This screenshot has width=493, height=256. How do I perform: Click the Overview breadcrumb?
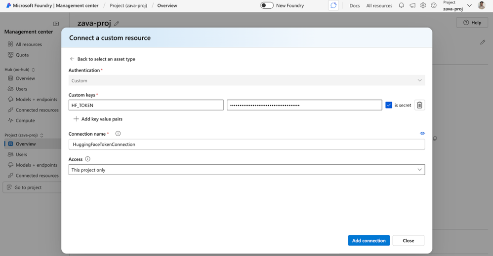(167, 5)
